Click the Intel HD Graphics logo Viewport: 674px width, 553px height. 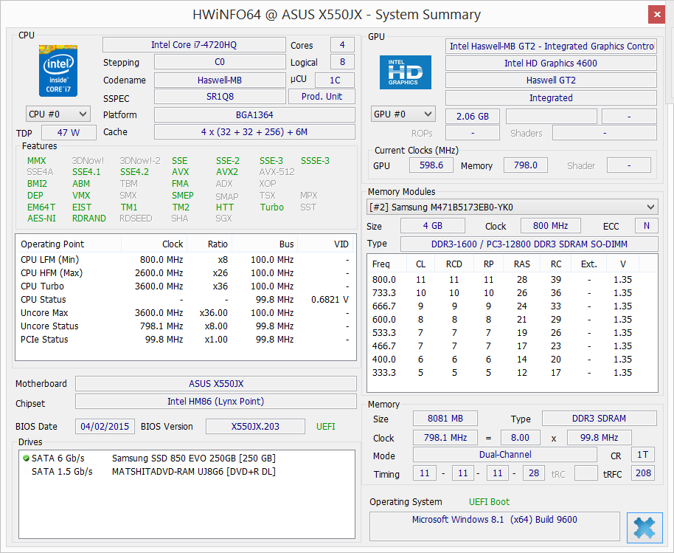tap(406, 72)
